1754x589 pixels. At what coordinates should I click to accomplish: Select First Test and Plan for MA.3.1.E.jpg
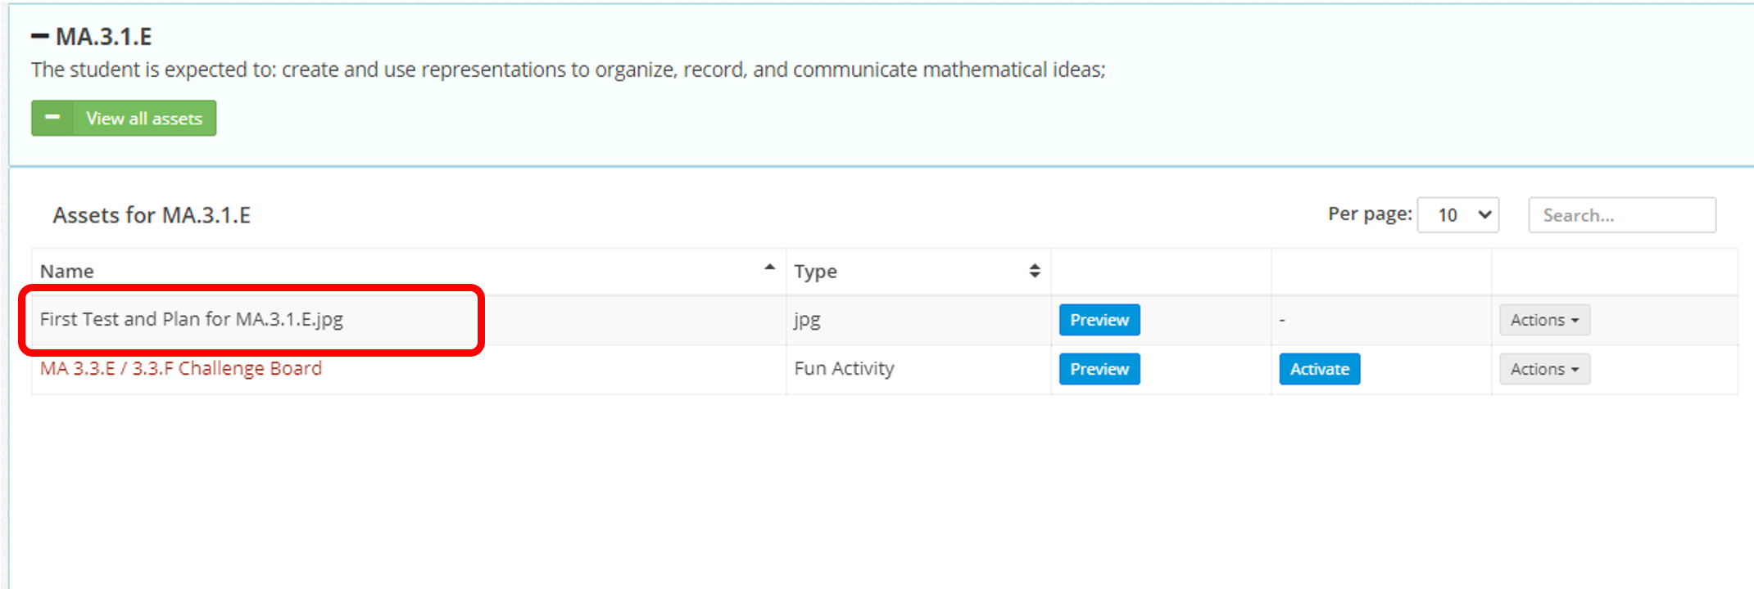(192, 319)
